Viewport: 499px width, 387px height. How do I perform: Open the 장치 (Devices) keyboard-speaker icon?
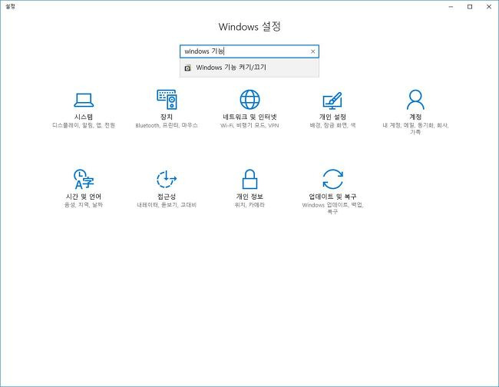point(167,99)
